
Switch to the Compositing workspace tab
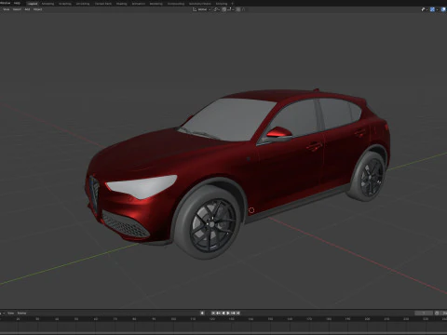(176, 4)
